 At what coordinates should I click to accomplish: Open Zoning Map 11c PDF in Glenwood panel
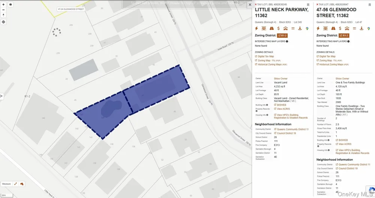coord(330,61)
